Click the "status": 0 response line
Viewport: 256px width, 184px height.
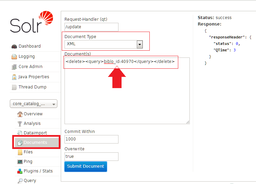click(x=227, y=44)
